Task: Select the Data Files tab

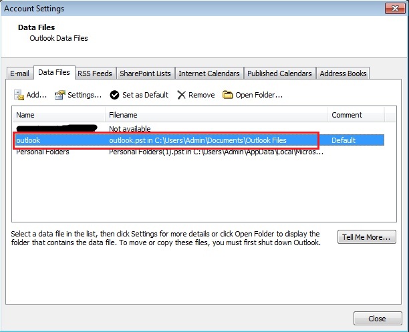Action: [x=53, y=72]
